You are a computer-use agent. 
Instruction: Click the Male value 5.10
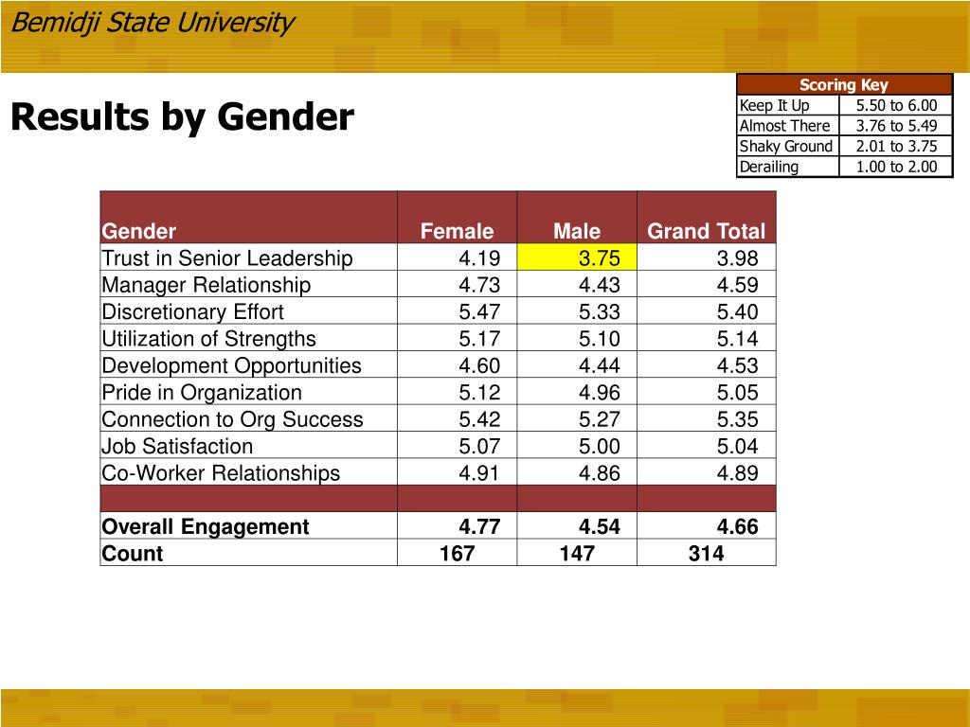(599, 339)
